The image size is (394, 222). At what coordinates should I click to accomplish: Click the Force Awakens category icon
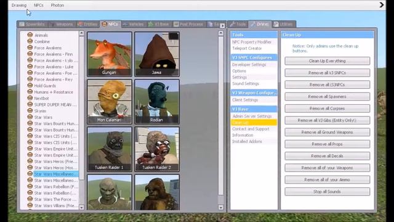pos(30,47)
